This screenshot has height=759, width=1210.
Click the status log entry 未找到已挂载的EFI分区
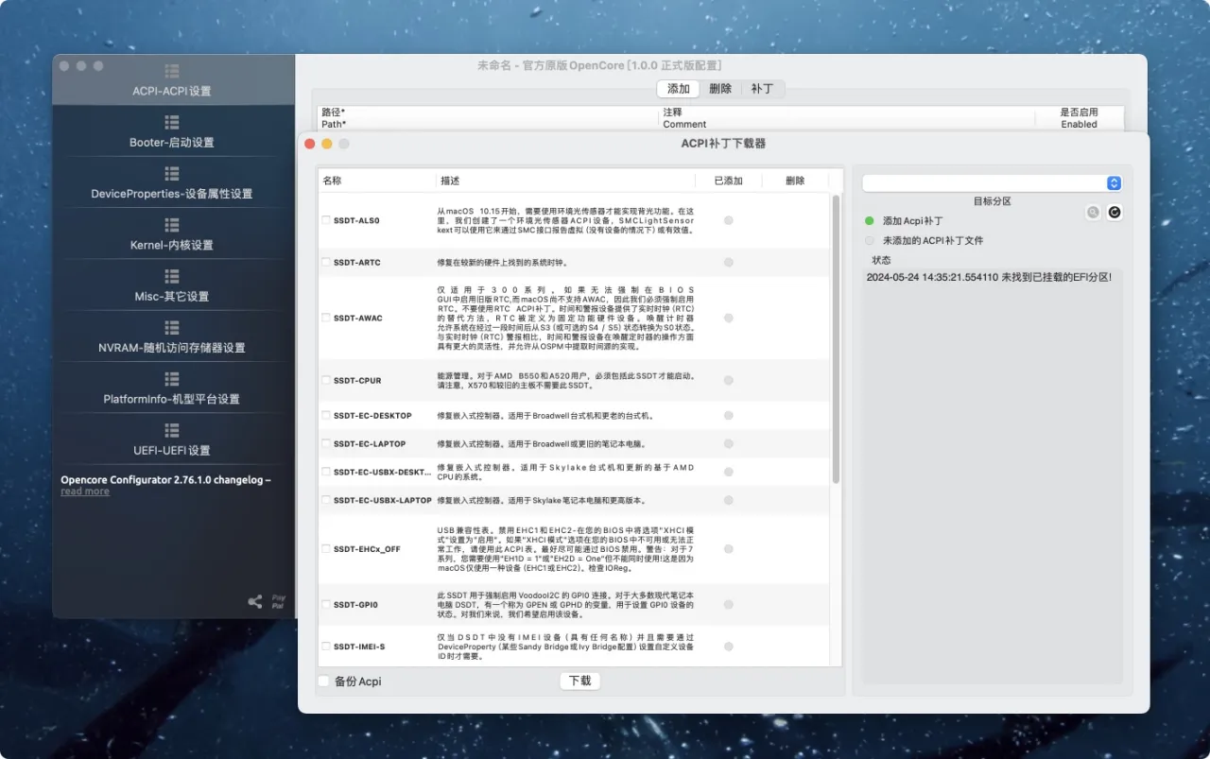(x=988, y=278)
